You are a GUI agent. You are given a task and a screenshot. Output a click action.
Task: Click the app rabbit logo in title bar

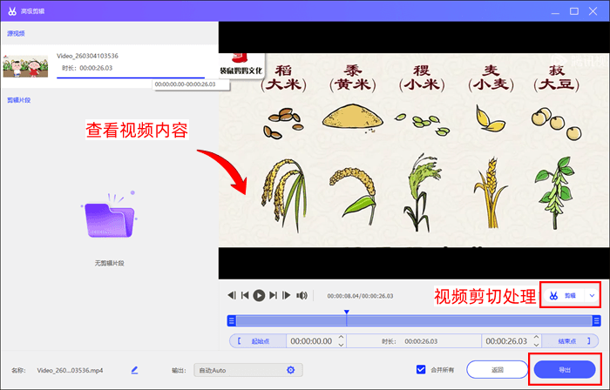pos(12,10)
